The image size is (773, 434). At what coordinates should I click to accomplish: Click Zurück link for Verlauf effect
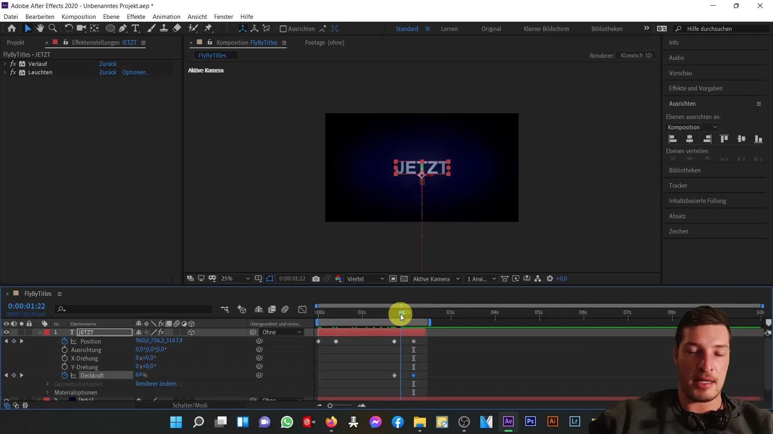[x=108, y=64]
